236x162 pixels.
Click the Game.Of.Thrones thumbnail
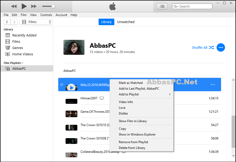[x=71, y=114]
